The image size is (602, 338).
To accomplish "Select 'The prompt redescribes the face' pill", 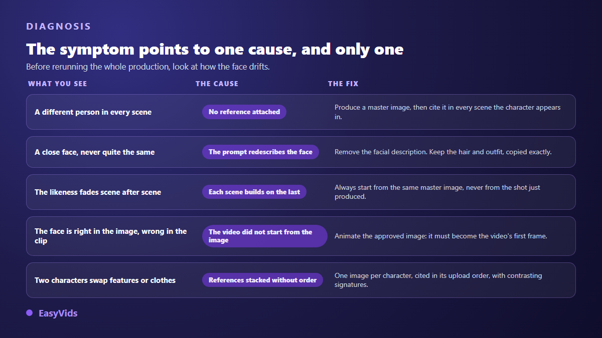I will (x=260, y=152).
